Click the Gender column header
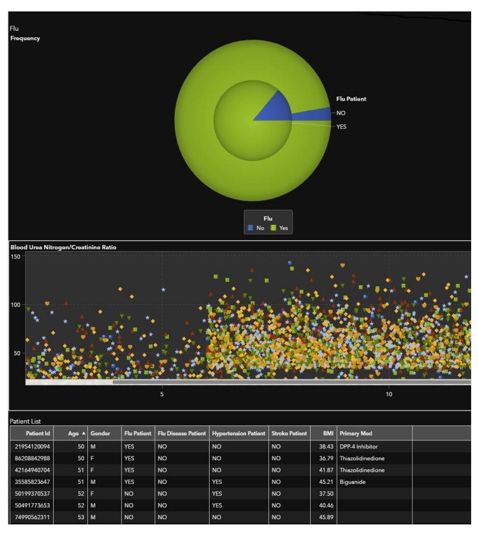The height and width of the screenshot is (533, 478). click(100, 433)
